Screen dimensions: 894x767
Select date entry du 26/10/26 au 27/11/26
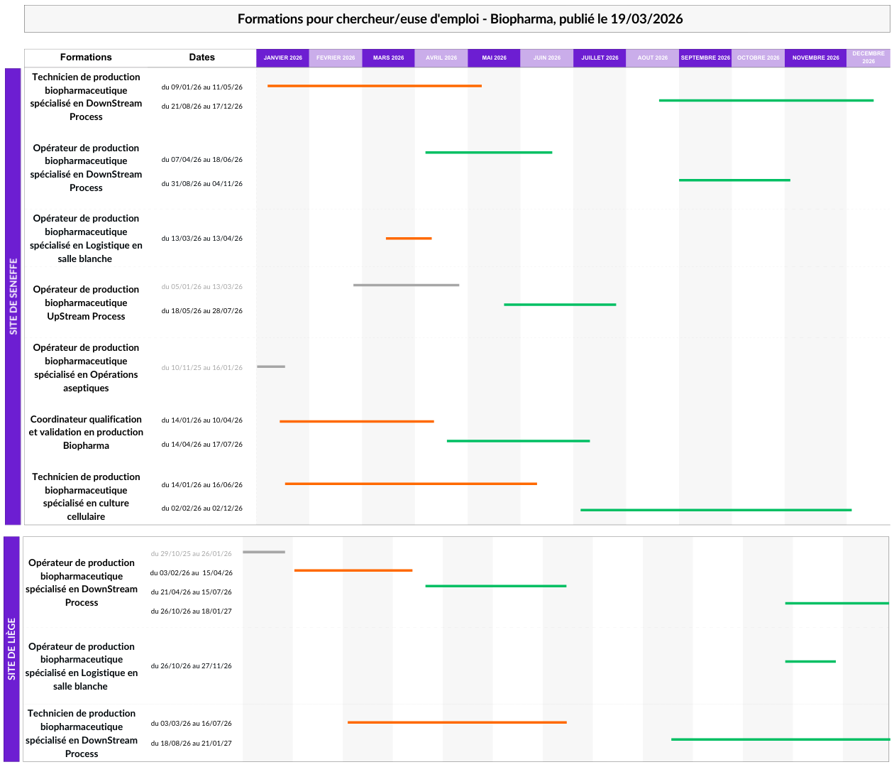click(x=191, y=666)
